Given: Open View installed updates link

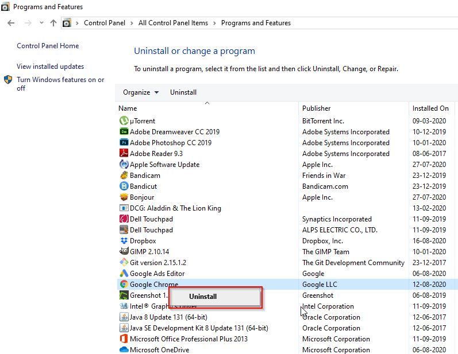Looking at the screenshot, I should point(50,67).
